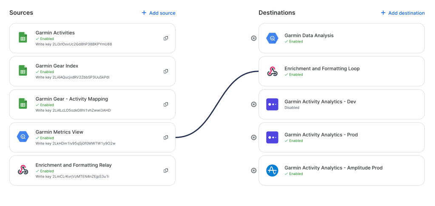Copy write key for Garmin Activities
Viewport: 435px width, 206px height.
166,38
